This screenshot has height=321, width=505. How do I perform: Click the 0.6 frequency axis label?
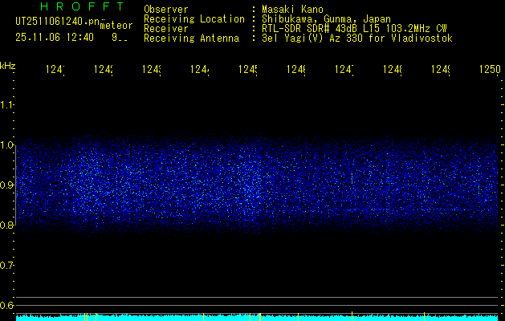(x=6, y=305)
